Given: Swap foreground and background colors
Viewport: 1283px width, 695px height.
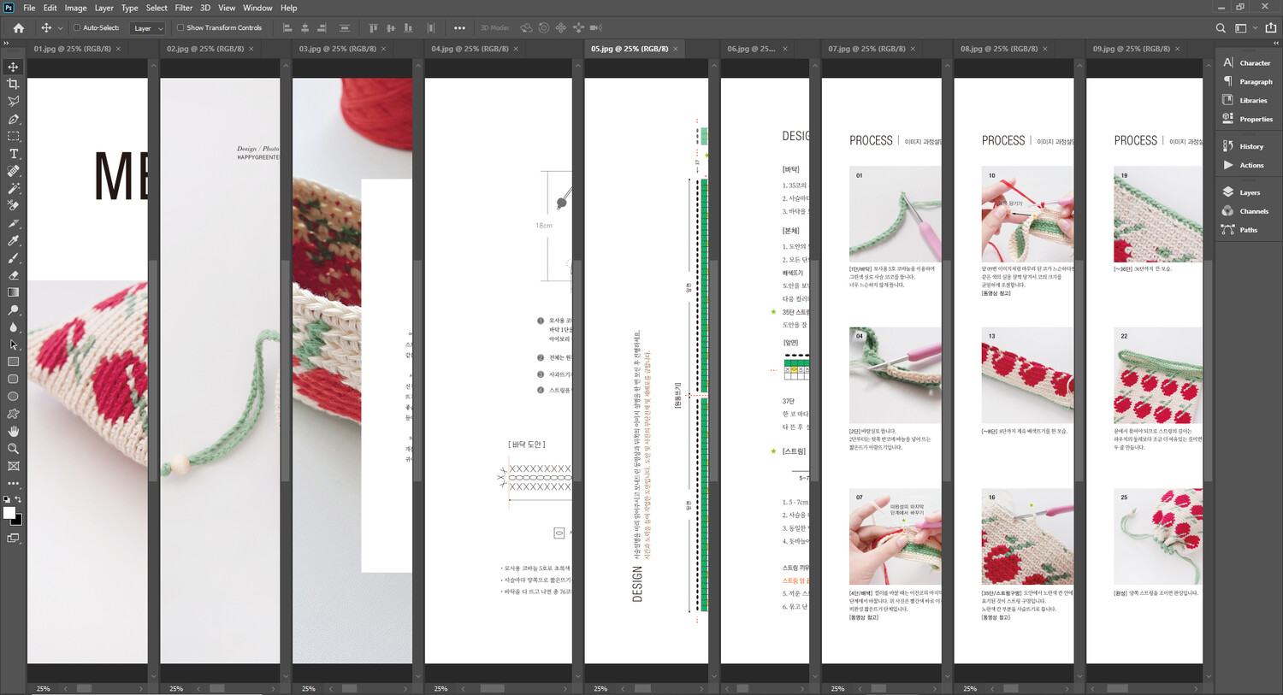Looking at the screenshot, I should coord(18,499).
